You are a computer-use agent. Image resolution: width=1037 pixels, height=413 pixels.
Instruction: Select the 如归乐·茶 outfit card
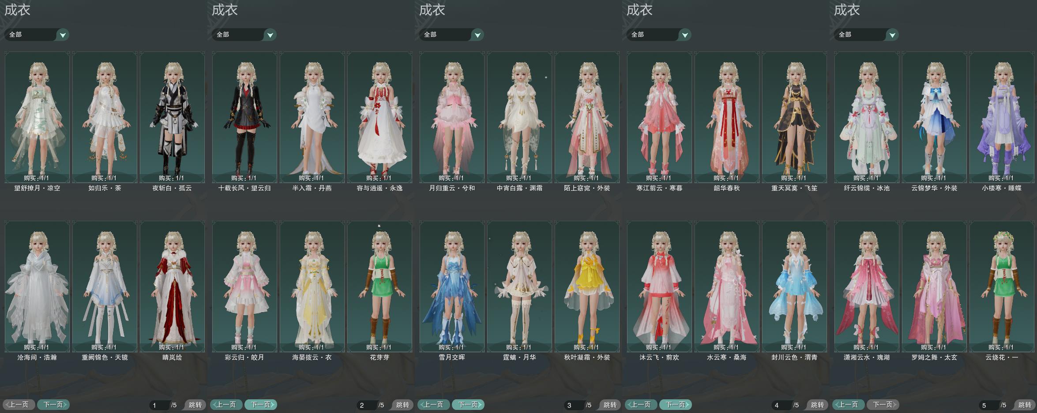click(105, 117)
